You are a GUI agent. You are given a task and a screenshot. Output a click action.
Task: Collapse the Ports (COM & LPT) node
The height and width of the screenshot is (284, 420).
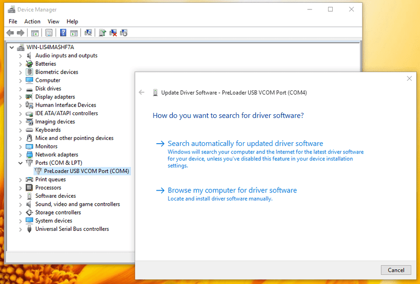(21, 163)
